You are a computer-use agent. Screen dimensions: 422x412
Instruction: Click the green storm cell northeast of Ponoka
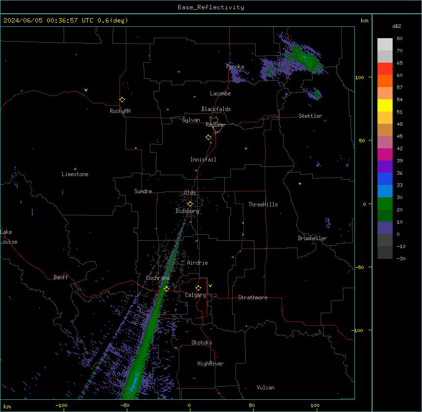305,59
